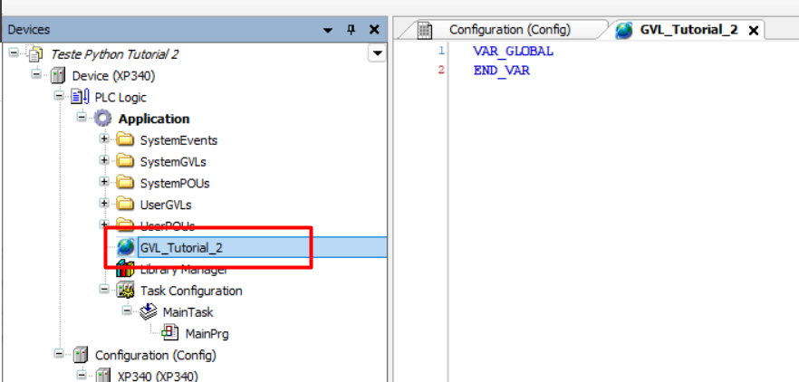Expand the SystemGVLs folder
799x382 pixels.
pyautogui.click(x=104, y=161)
